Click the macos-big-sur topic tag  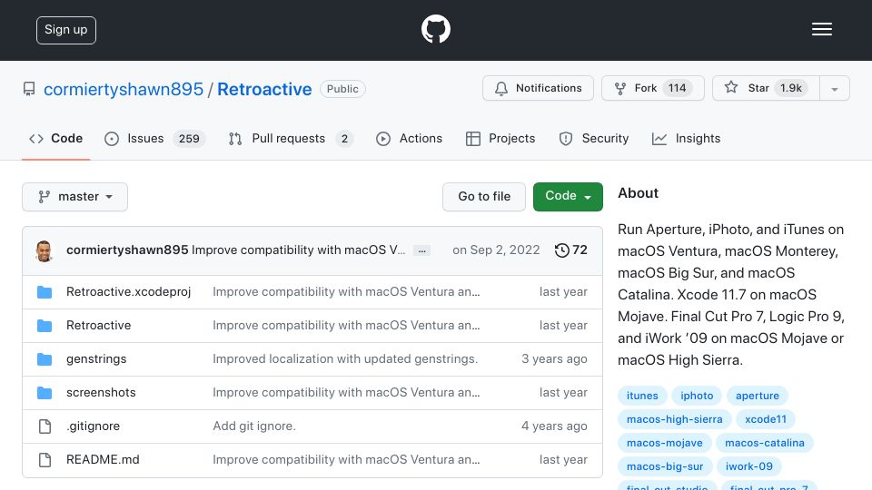click(665, 466)
